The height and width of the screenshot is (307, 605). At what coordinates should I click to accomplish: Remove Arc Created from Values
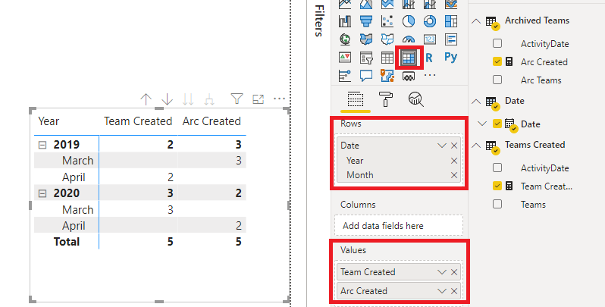coord(454,291)
